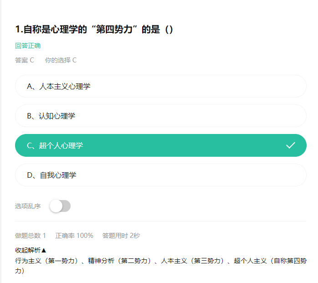Click the 答案 C label
318x283 pixels.
(24, 60)
